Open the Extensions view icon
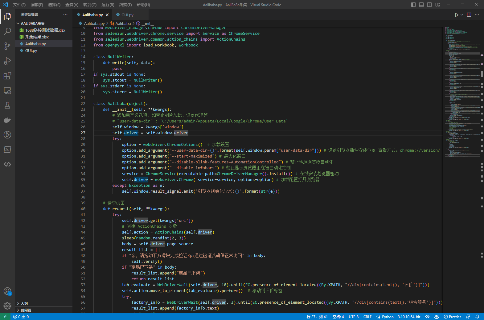The width and height of the screenshot is (484, 320). coord(7,75)
